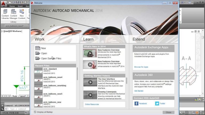Expand the Help dropdown arrow
Screen dimensions: 205x115
click(192, 2)
